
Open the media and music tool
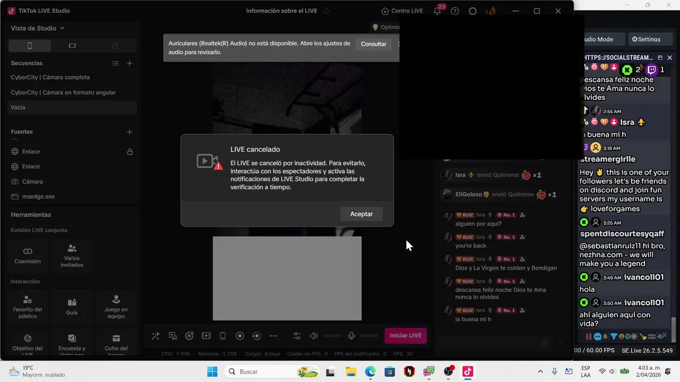tap(173, 336)
